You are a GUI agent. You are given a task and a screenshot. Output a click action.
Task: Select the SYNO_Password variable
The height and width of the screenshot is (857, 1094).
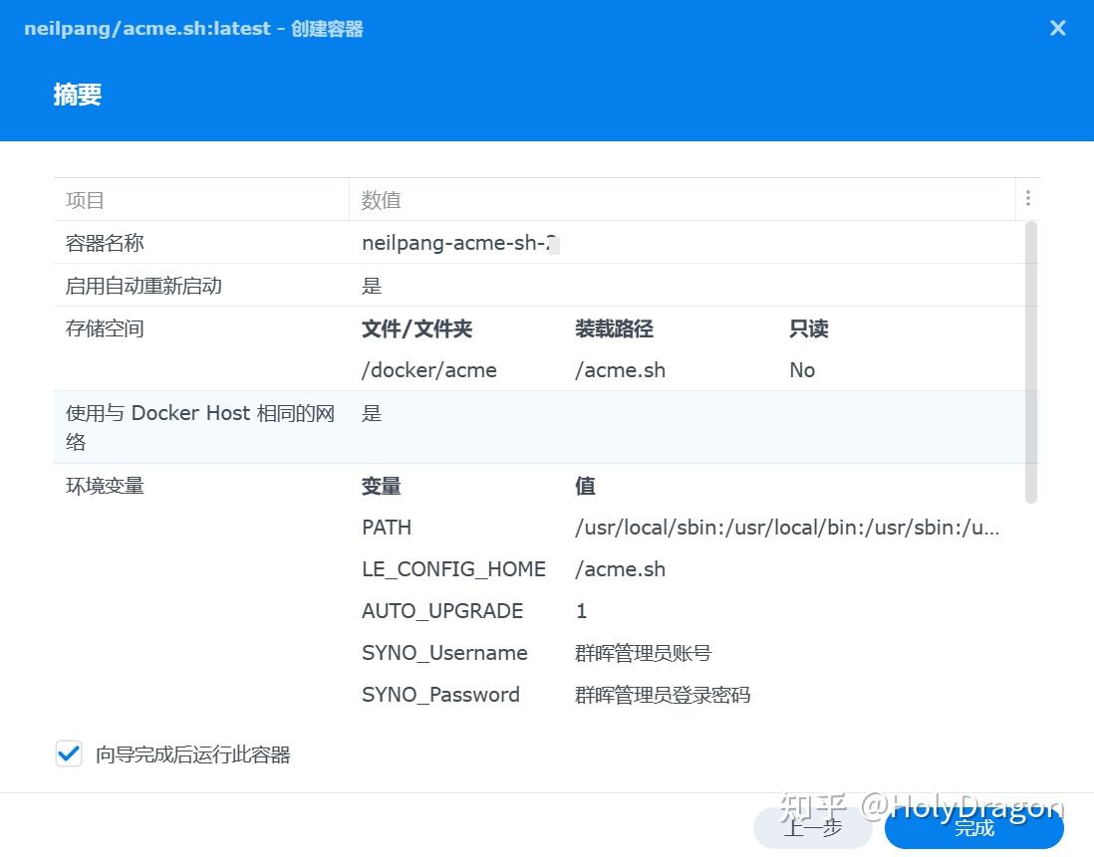click(441, 694)
